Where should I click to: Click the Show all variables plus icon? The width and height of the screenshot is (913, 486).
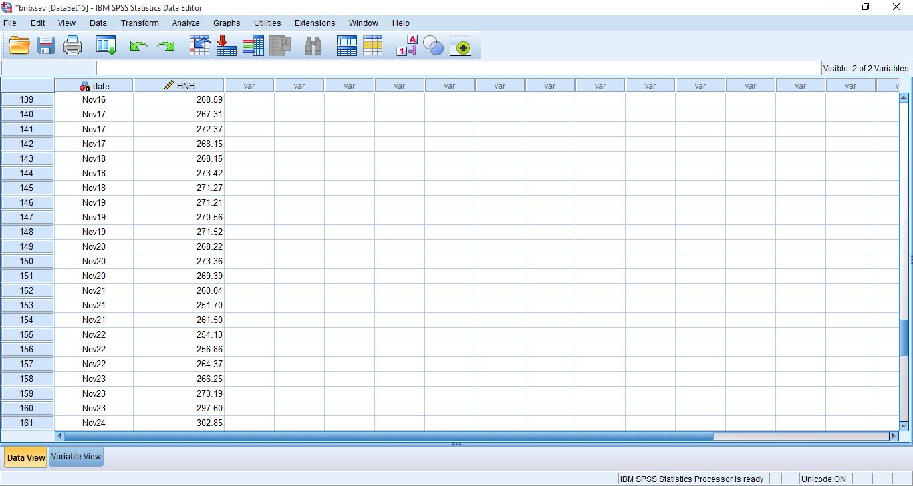[x=461, y=46]
